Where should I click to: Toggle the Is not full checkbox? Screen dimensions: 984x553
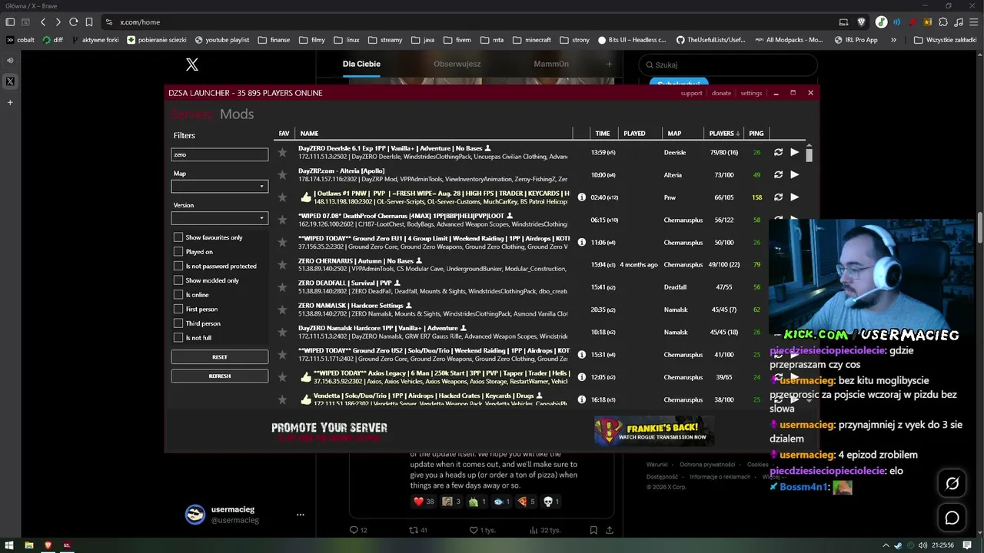click(x=178, y=338)
